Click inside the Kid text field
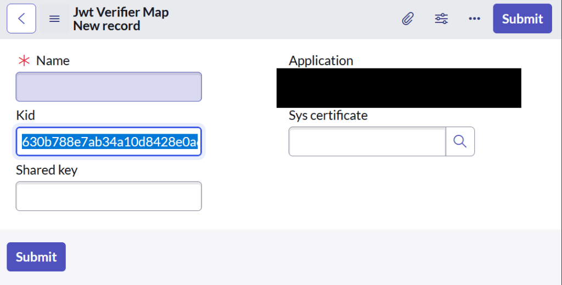 (109, 141)
